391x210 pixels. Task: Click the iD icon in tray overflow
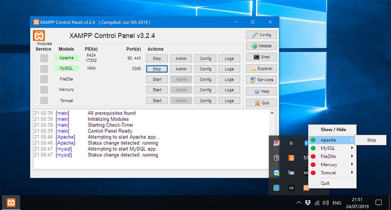point(276,158)
